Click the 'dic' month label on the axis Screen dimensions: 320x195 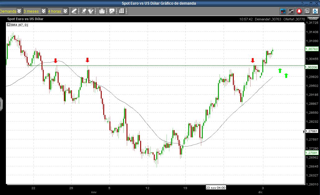[x=260, y=192]
